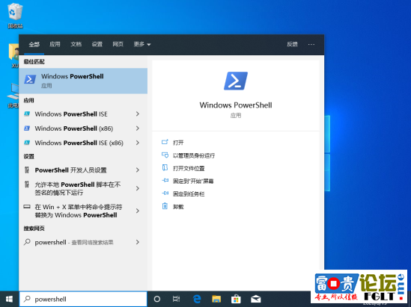Click Windows PowerShell ISE result text
This screenshot has width=411, height=307.
pos(71,114)
